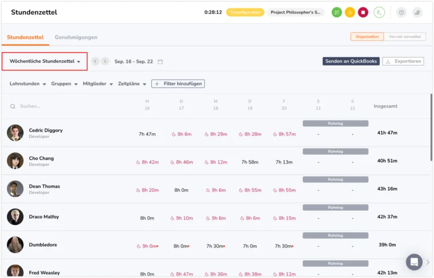Go to next week arrow
The image size is (434, 278).
point(105,61)
